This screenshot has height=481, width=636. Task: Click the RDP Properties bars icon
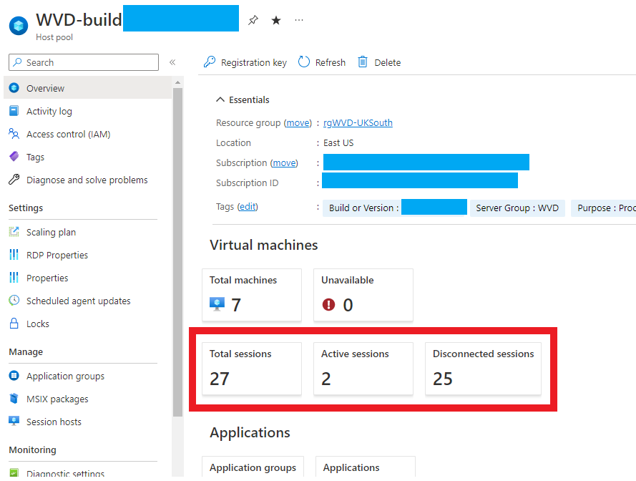tap(14, 255)
